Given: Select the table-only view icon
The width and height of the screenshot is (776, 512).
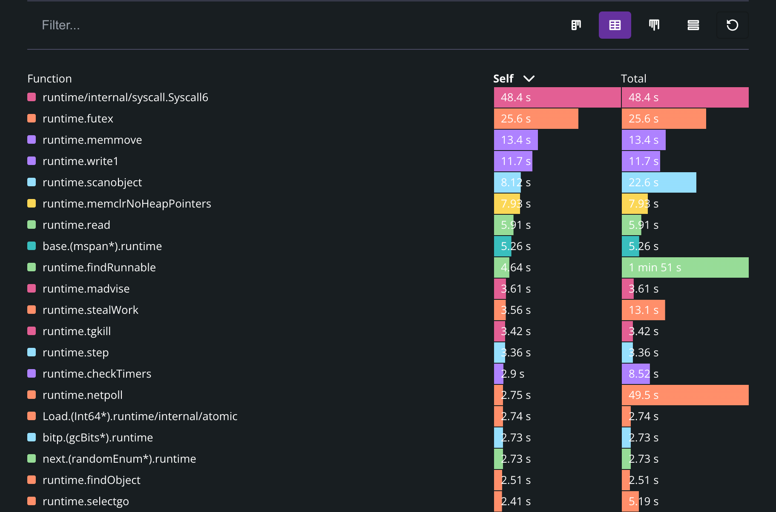Looking at the screenshot, I should [x=615, y=25].
